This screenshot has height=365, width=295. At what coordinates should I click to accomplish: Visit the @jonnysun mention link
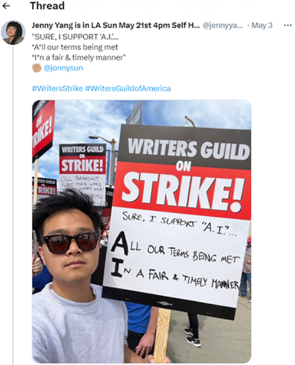pyautogui.click(x=63, y=68)
